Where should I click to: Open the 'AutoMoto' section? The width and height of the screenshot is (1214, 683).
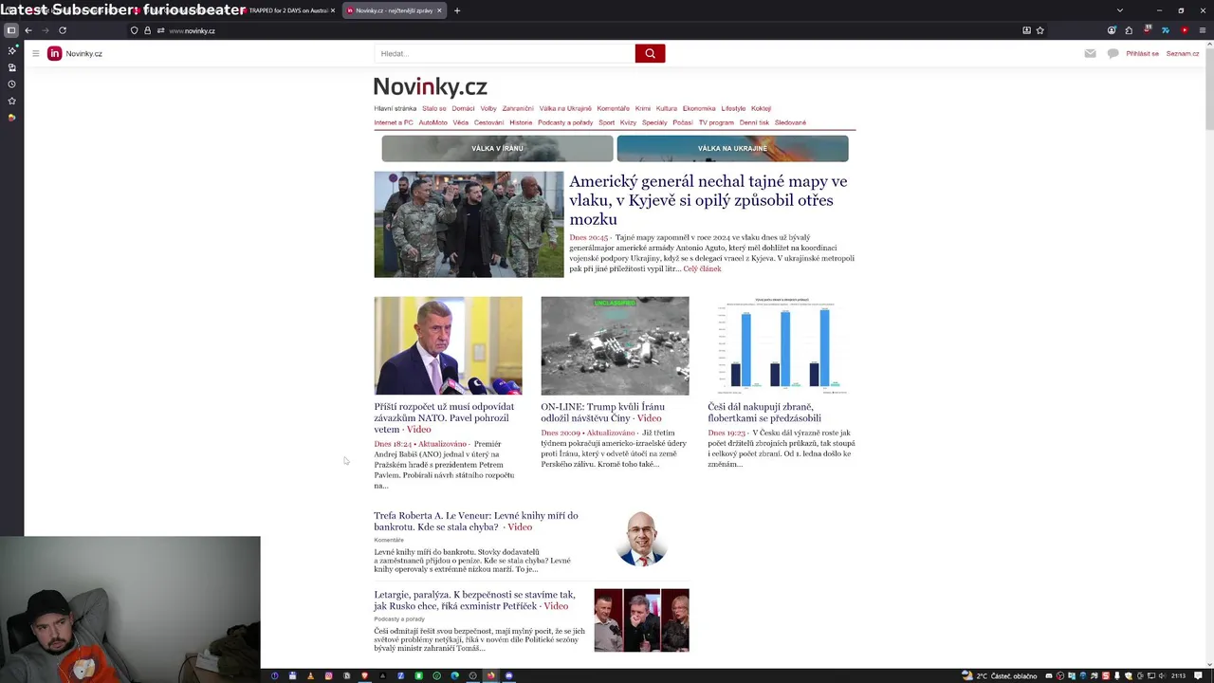[x=432, y=122]
